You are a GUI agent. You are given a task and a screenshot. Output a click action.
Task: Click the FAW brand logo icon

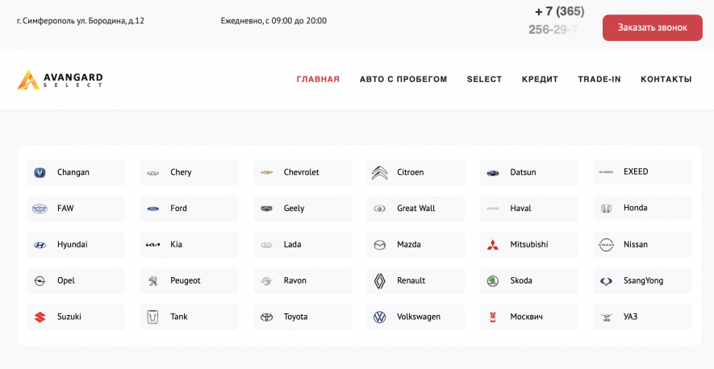[40, 209]
